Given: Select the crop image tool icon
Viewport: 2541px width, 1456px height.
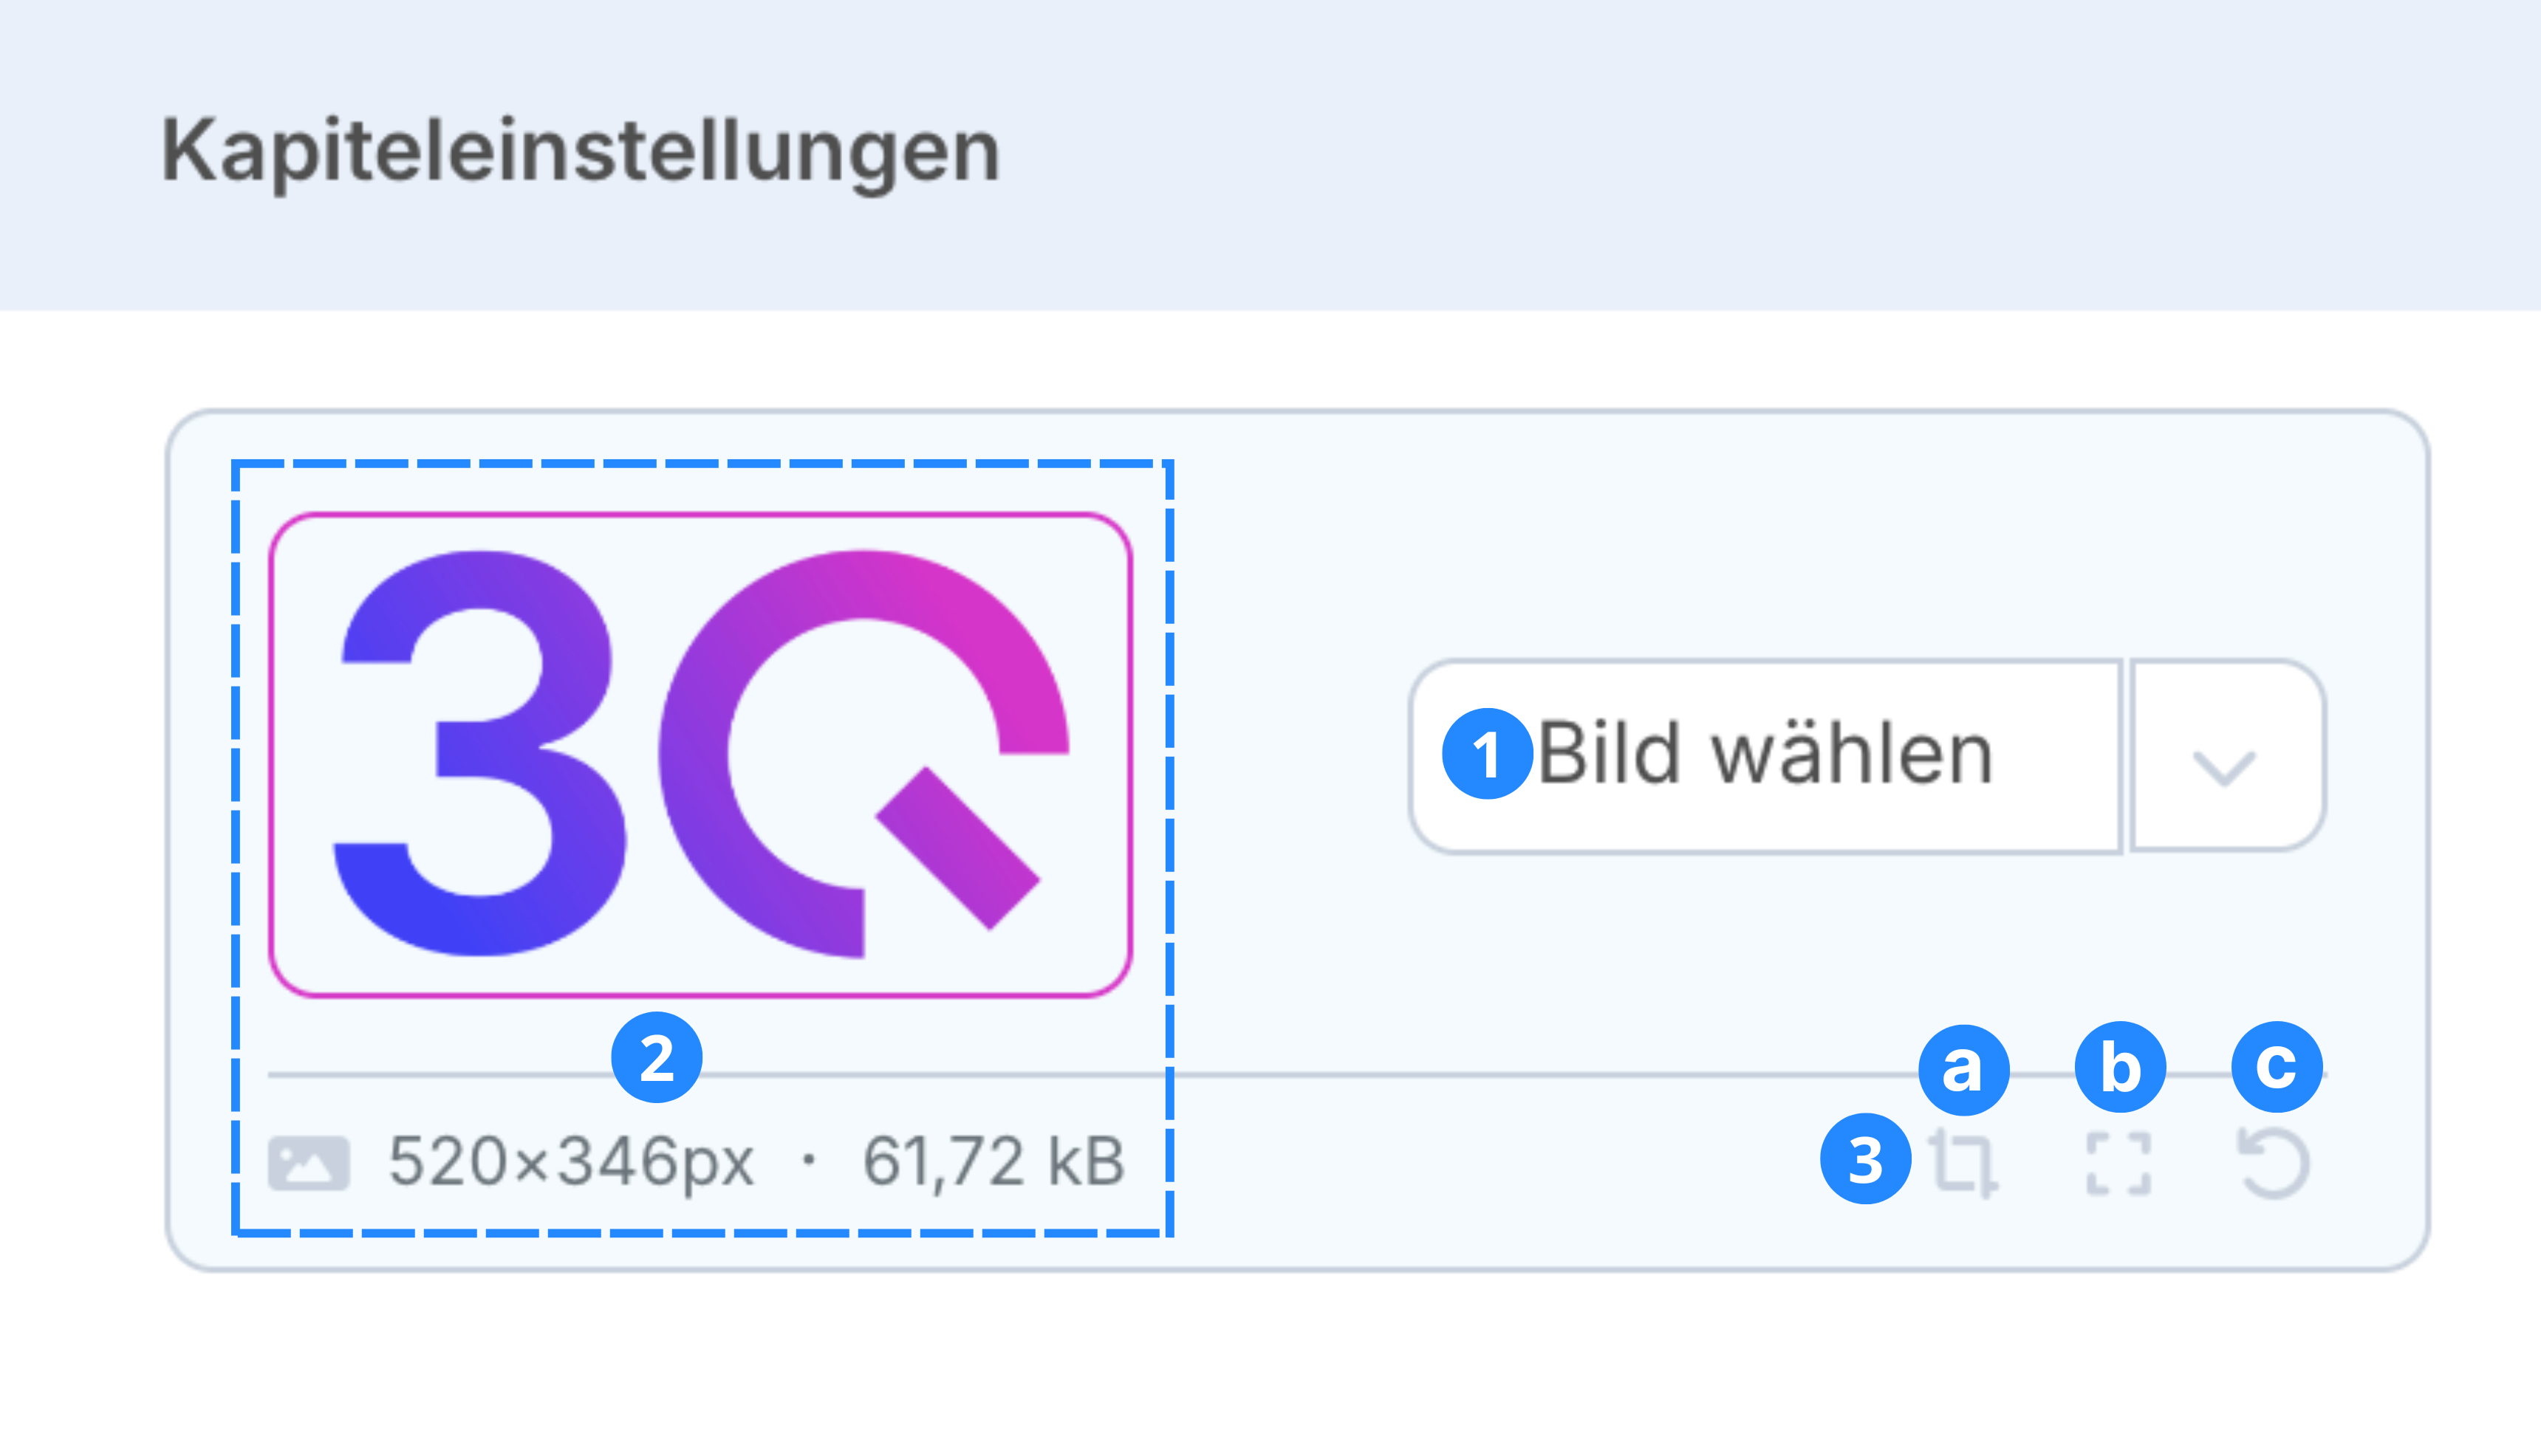Looking at the screenshot, I should click(x=1965, y=1164).
